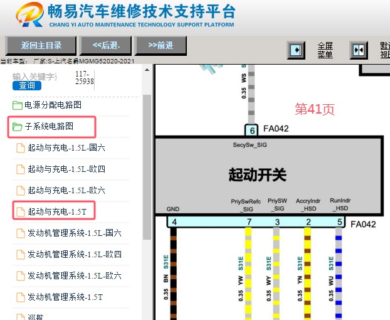
Task: Open 发动机管理系统-1.5L-欧六 diagram
Action: (x=75, y=275)
